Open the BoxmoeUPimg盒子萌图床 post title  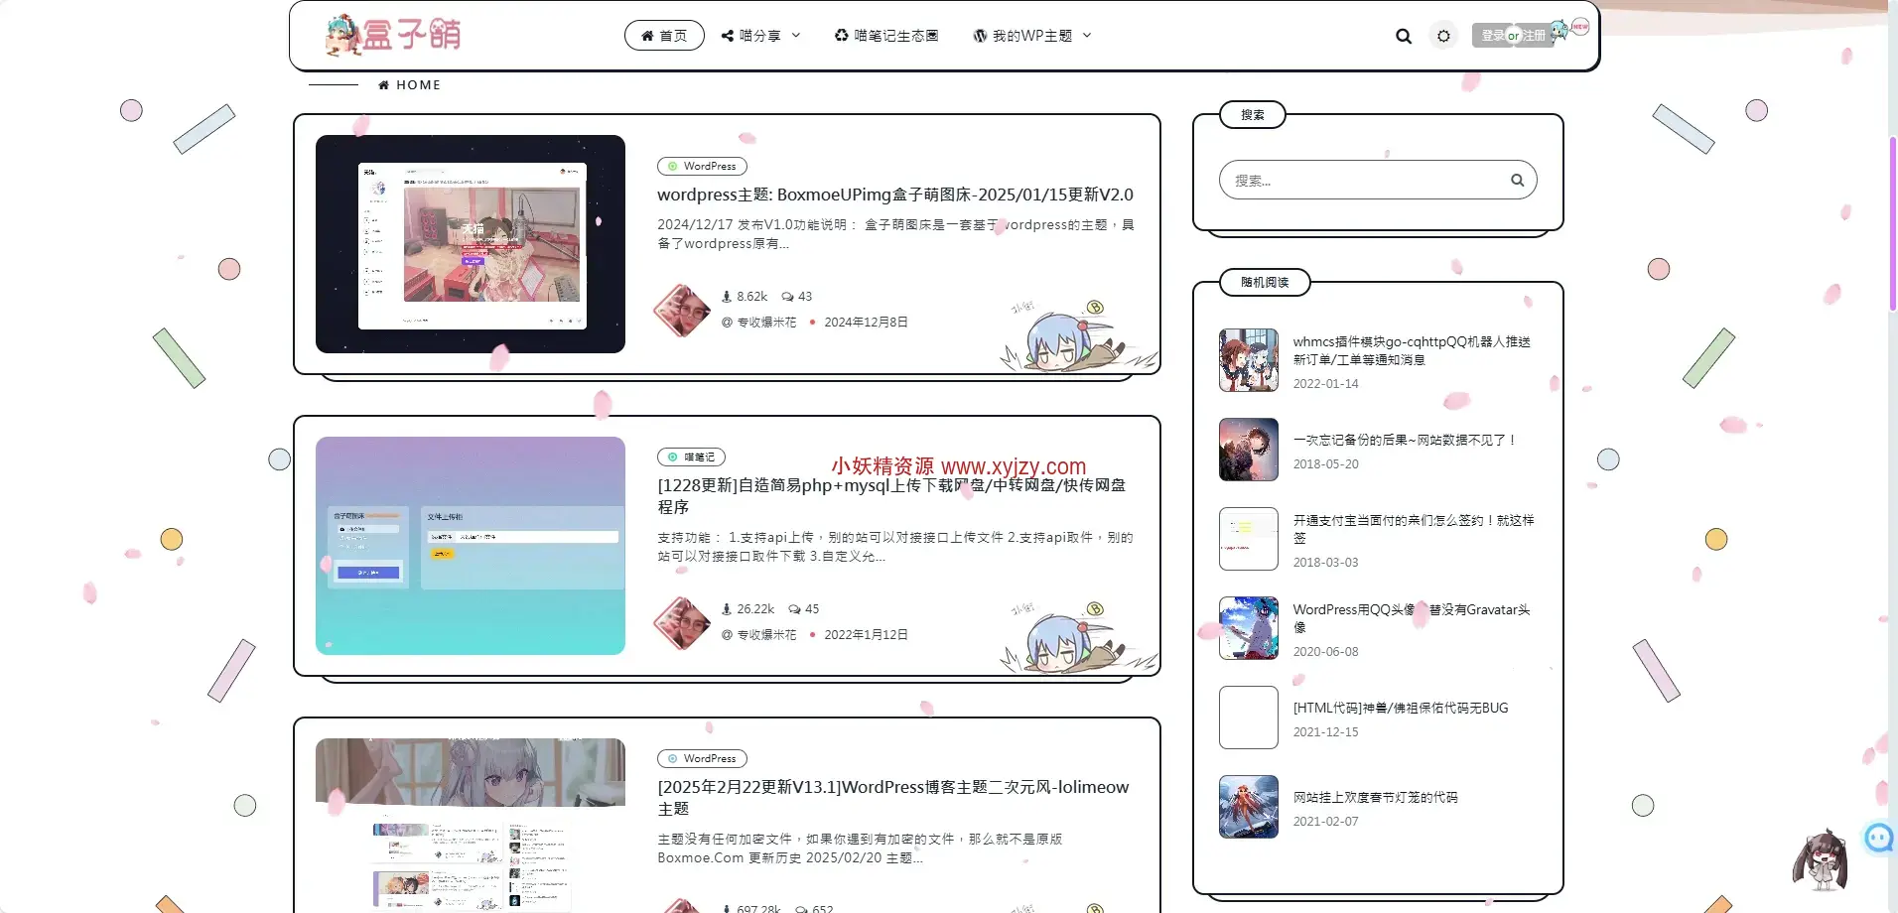[x=895, y=195]
